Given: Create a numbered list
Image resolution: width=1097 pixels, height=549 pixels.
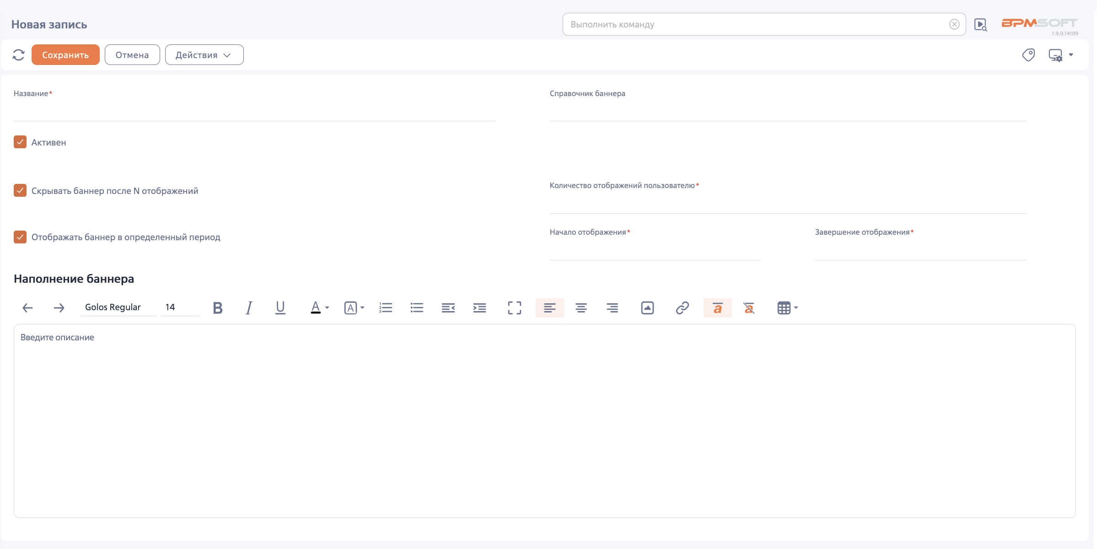Looking at the screenshot, I should point(386,308).
